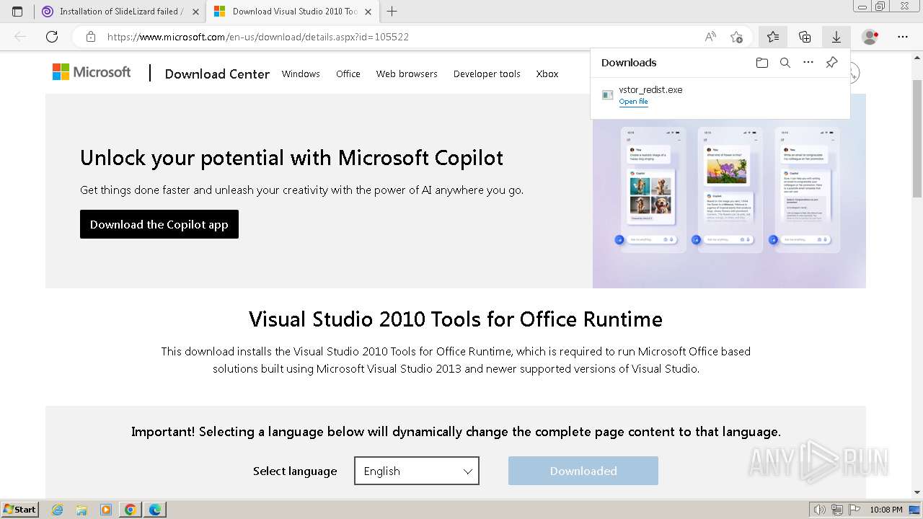Click the volume speaker tray icon

(819, 510)
